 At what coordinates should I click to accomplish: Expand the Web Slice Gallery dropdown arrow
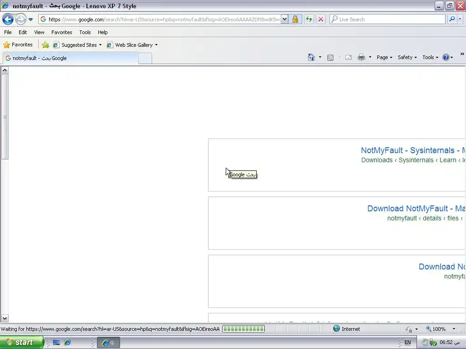pos(157,45)
